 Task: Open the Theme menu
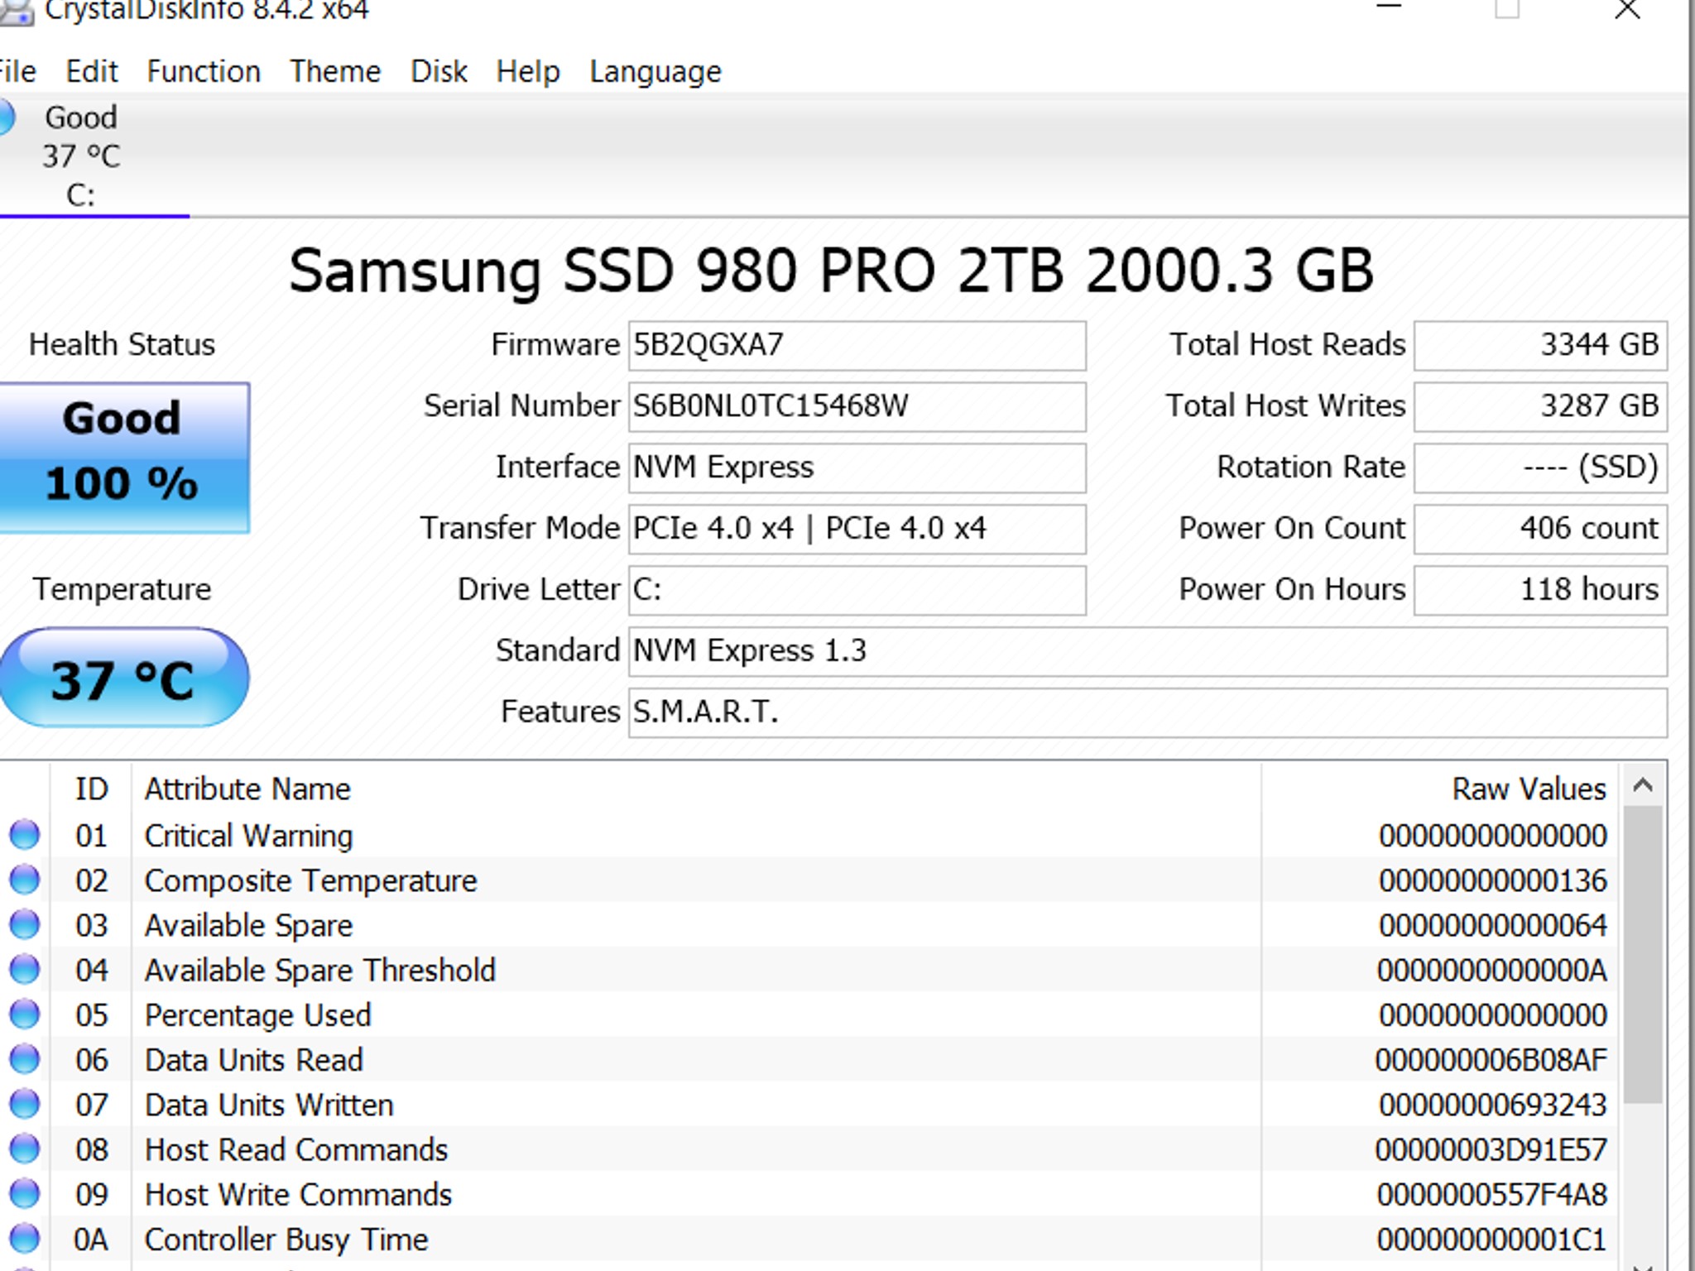(x=335, y=72)
